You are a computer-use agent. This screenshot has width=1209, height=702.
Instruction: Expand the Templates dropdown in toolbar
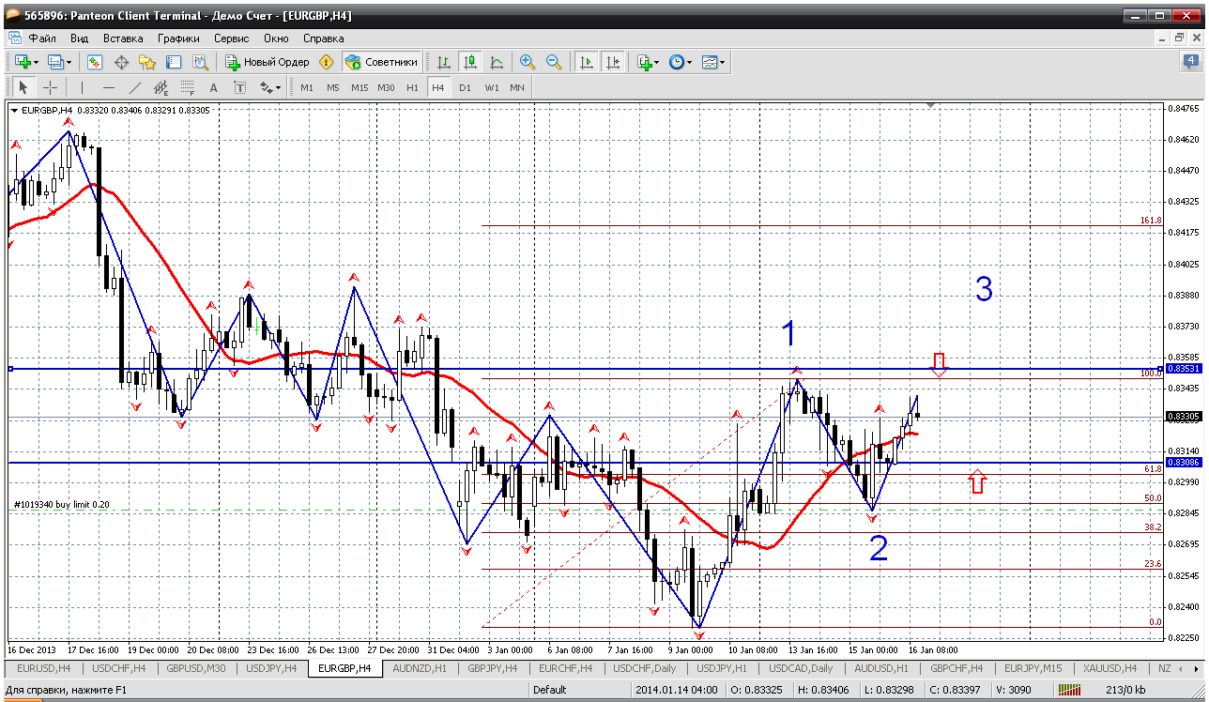[722, 62]
